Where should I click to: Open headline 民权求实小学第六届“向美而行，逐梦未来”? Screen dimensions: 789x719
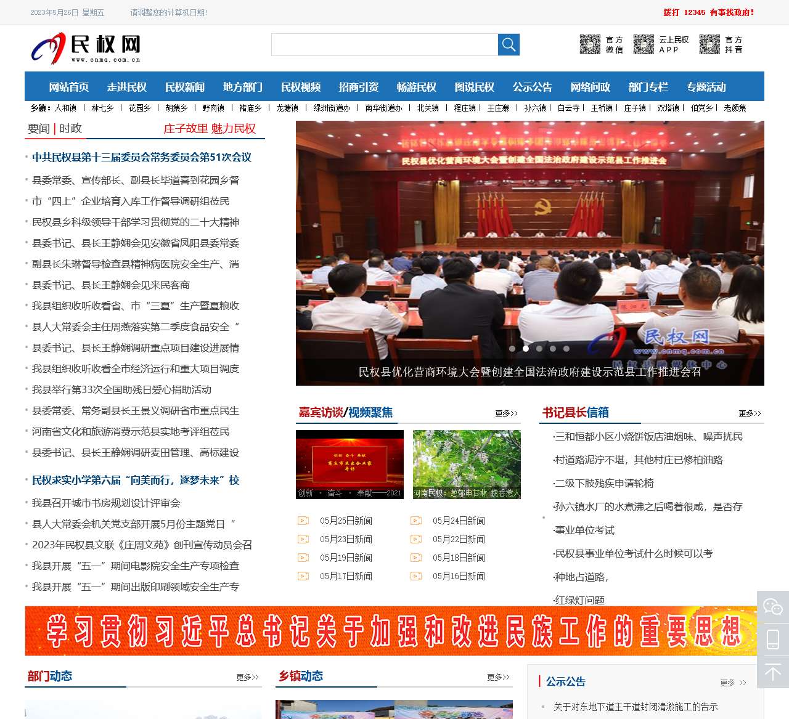(x=136, y=480)
